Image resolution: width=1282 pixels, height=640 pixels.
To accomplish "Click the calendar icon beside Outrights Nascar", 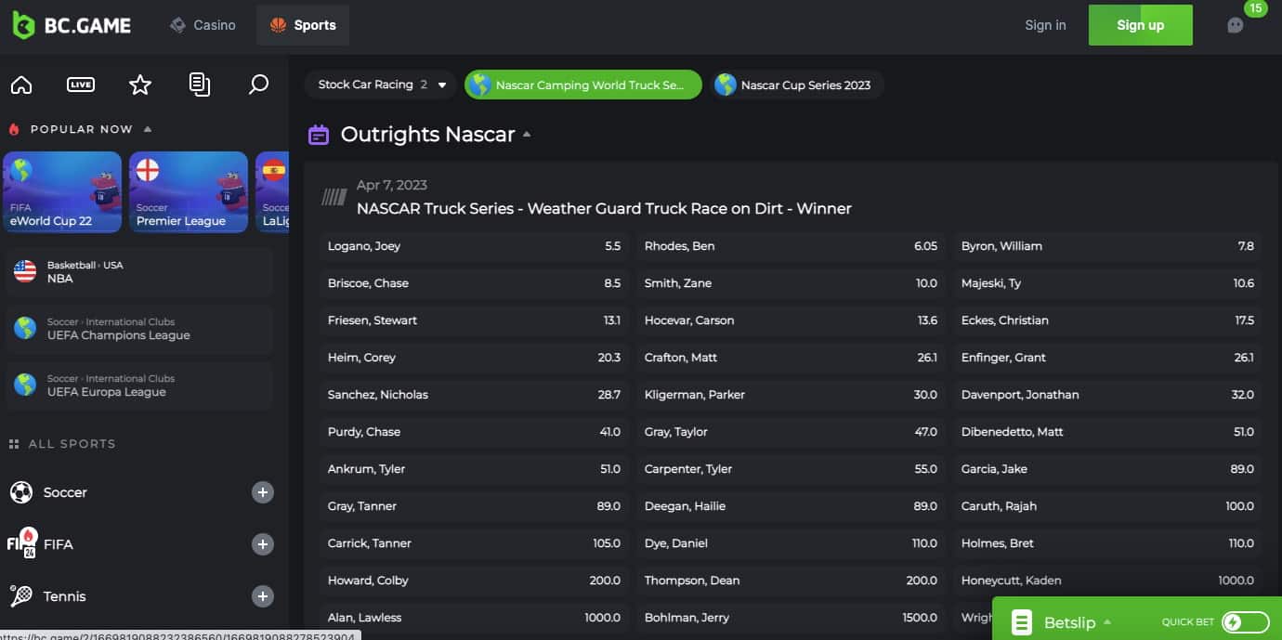I will (x=319, y=135).
